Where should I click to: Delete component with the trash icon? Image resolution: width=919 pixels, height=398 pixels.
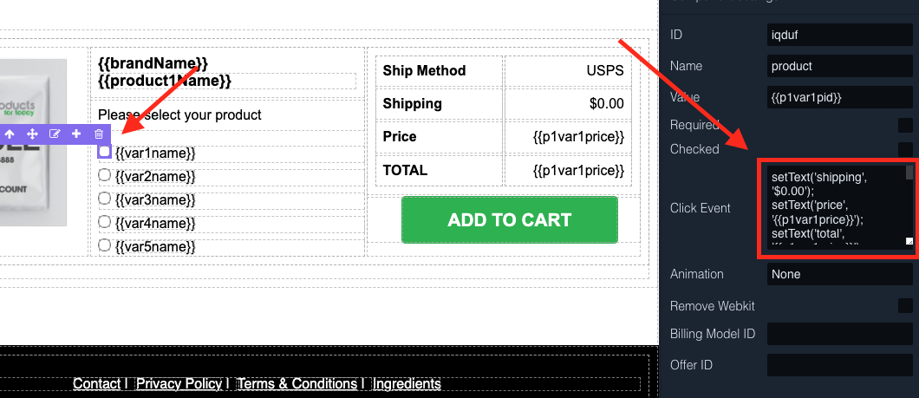pos(99,134)
